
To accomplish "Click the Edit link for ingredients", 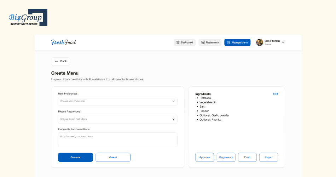I will click(276, 94).
